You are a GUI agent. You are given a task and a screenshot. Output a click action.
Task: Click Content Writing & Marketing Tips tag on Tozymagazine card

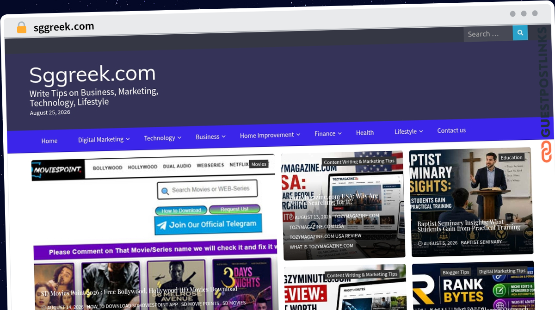[359, 161]
